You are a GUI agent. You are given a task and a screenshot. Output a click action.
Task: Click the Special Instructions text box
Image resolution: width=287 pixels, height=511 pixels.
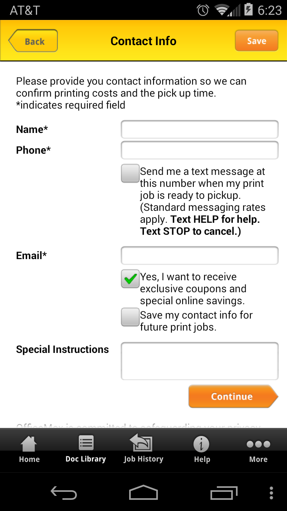(x=199, y=361)
